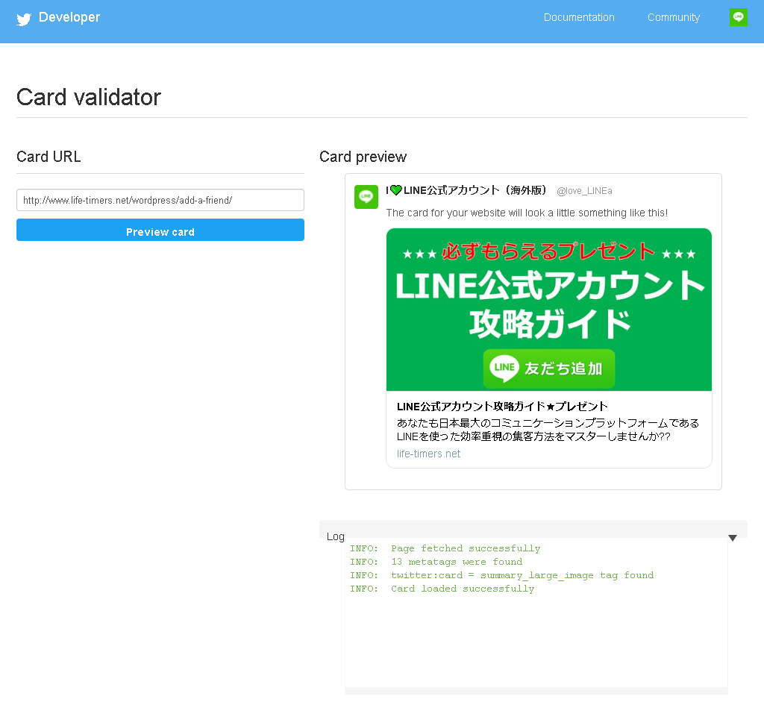Collapse the Log panel arrow
Screen dimensions: 764x705
click(733, 538)
